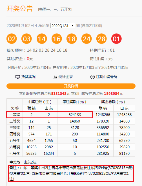Click second prize 联销 total 178320
The height and width of the screenshot is (186, 142).
[x=103, y=121]
